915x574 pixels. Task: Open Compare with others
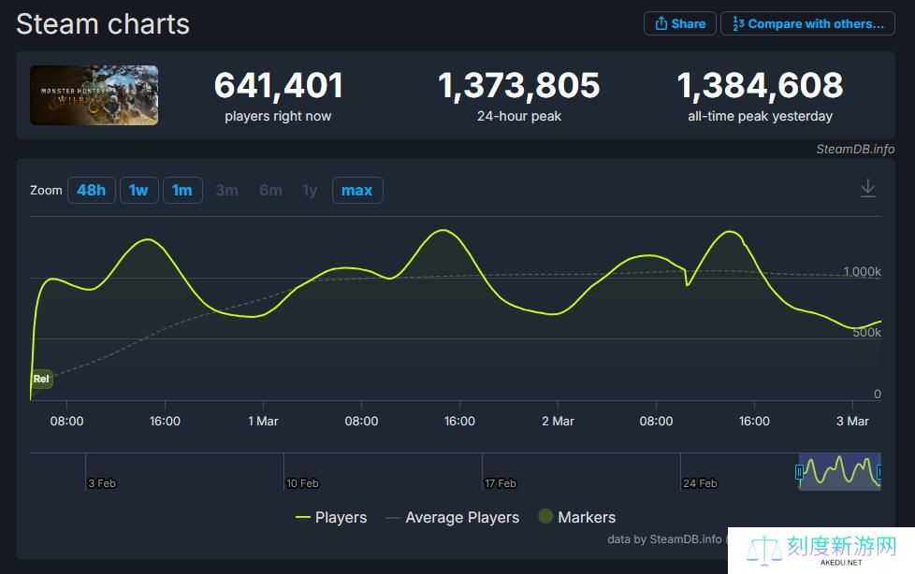807,24
